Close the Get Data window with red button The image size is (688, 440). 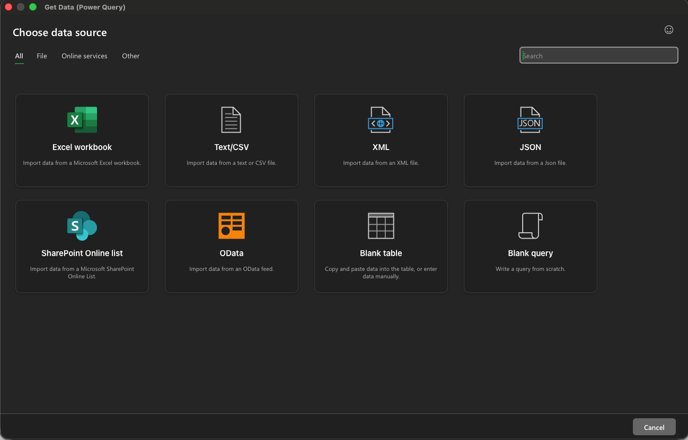tap(8, 7)
